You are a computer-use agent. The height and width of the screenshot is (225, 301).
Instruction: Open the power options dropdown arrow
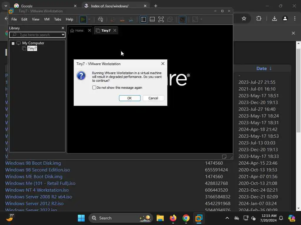(x=89, y=19)
